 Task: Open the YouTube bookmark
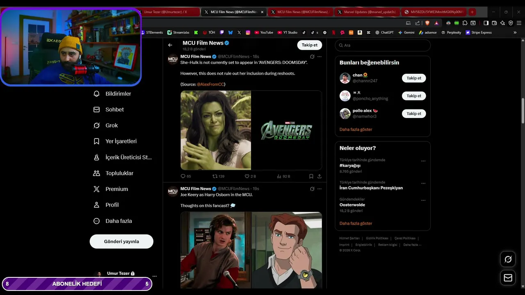point(264,32)
